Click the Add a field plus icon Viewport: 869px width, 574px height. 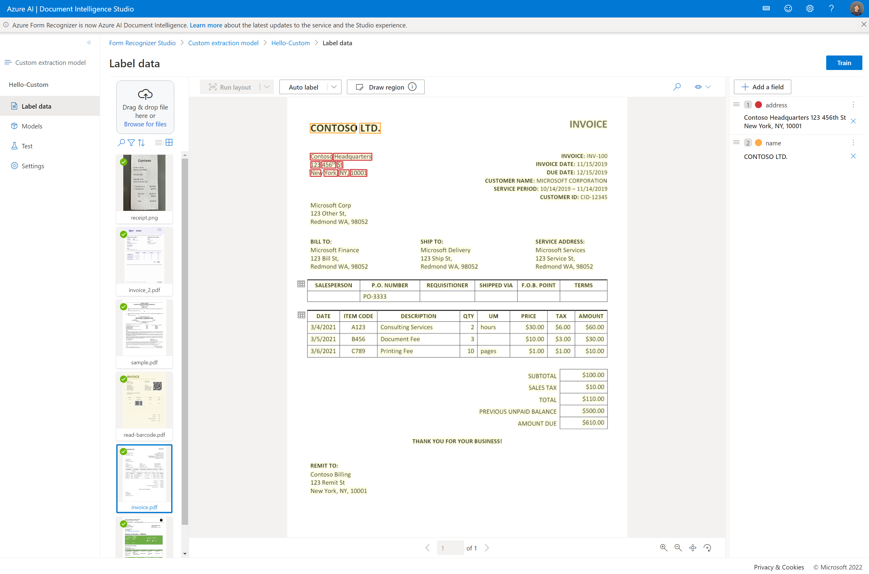tap(745, 87)
